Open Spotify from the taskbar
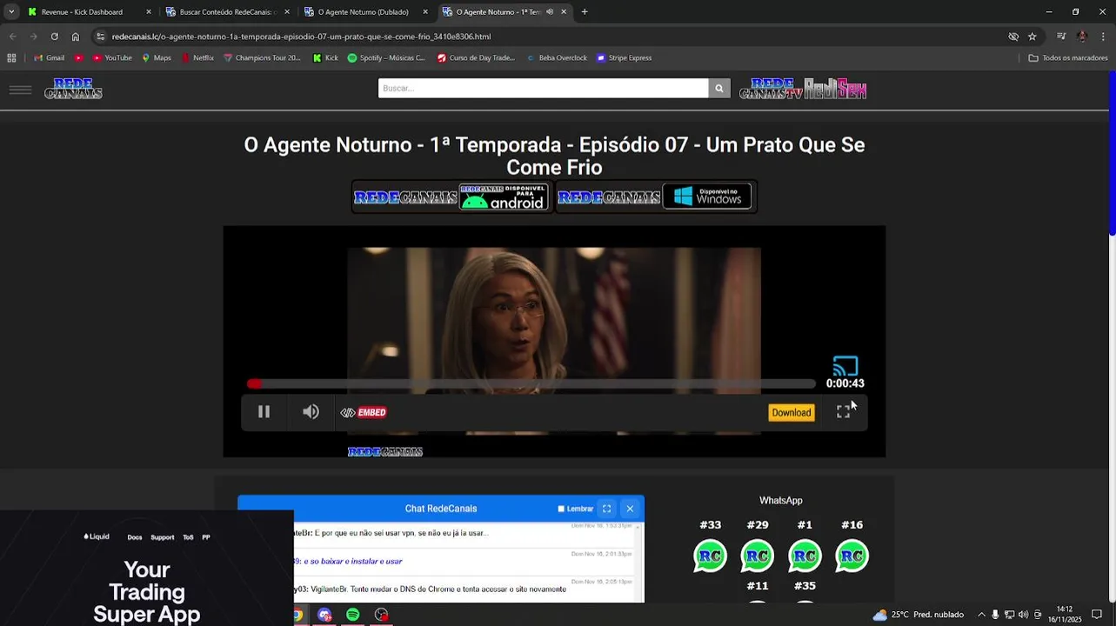 coord(352,615)
